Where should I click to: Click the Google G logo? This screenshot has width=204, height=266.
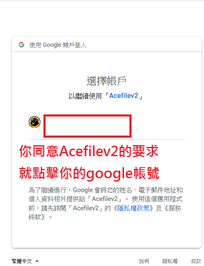click(x=21, y=45)
